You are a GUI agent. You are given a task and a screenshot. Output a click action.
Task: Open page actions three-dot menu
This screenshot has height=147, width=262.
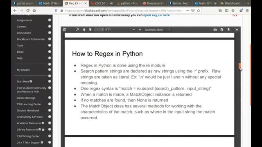[187, 11]
